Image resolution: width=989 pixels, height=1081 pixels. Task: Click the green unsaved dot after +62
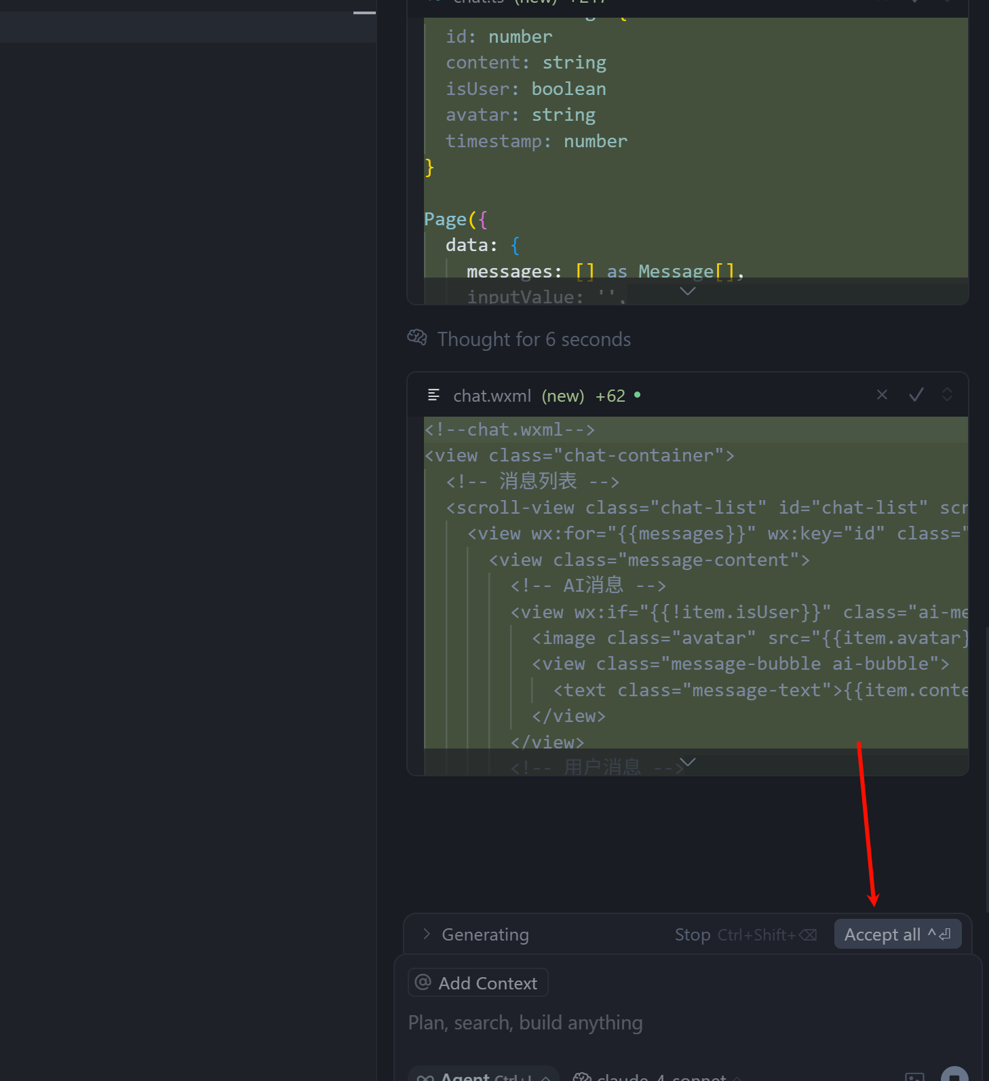click(637, 394)
